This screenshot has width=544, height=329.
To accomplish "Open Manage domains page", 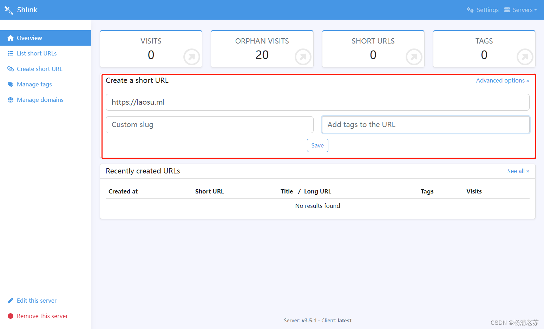I will [x=40, y=100].
